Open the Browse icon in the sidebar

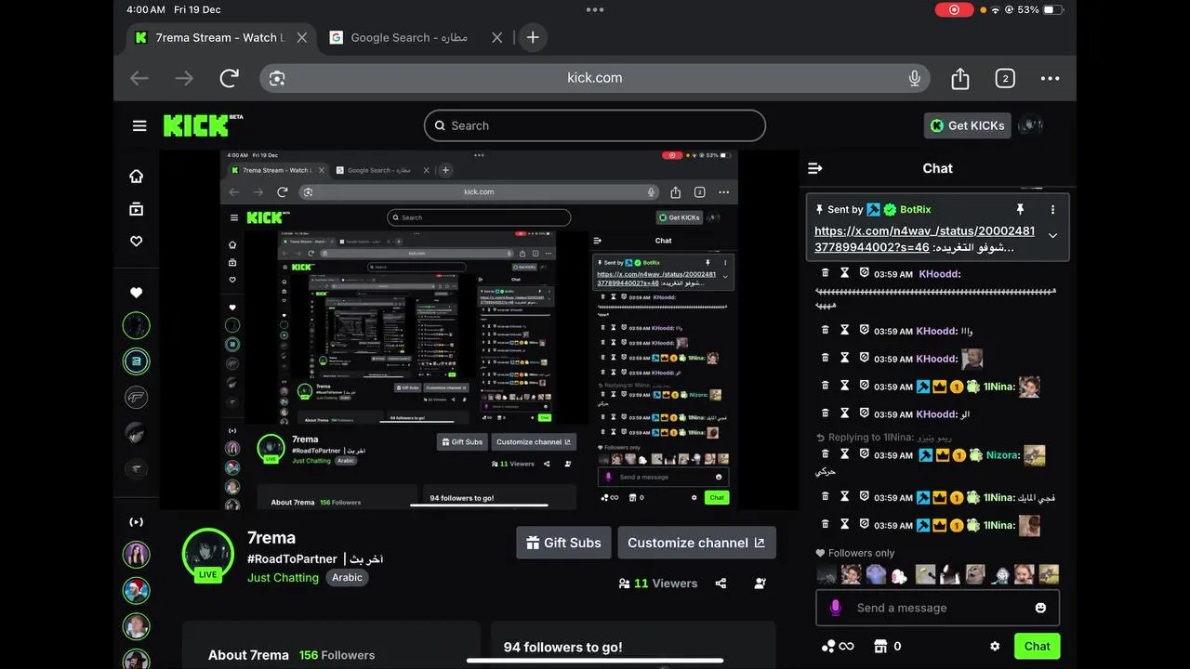[x=137, y=209]
